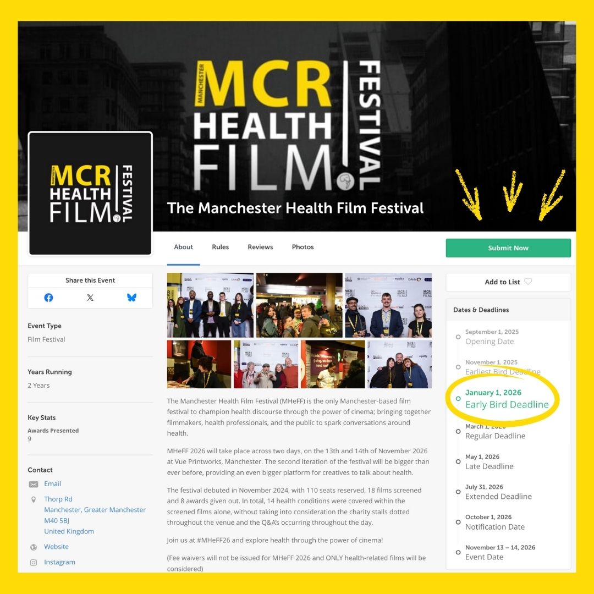Click the Add to List button
The width and height of the screenshot is (594, 594).
click(508, 282)
